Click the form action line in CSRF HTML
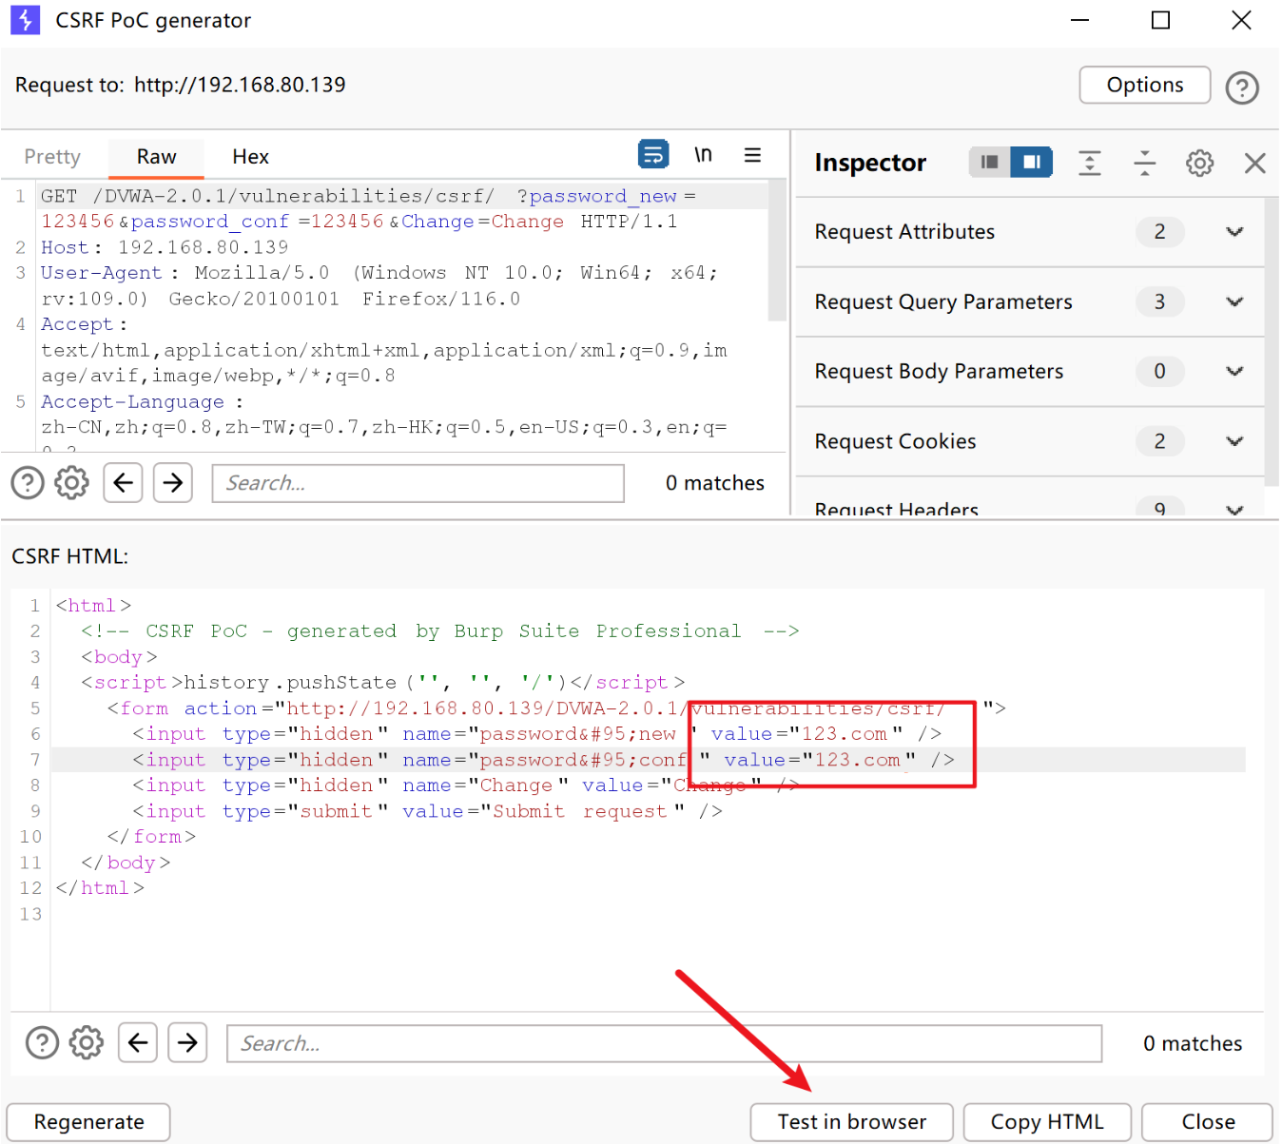 tap(556, 708)
